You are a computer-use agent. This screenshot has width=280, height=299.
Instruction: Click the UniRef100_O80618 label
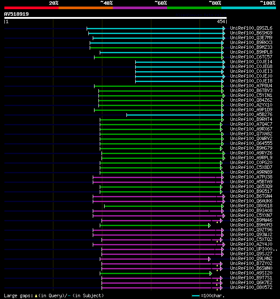tap(251, 206)
